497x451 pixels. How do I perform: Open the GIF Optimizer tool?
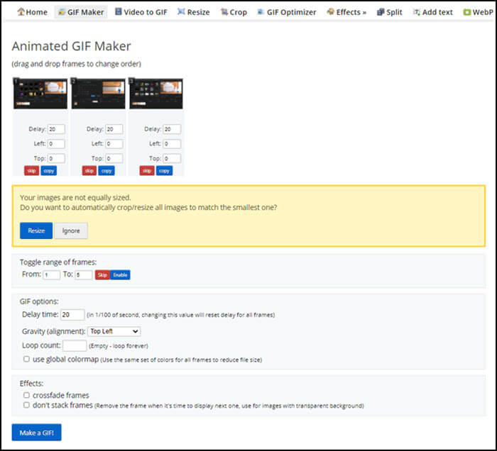point(286,12)
